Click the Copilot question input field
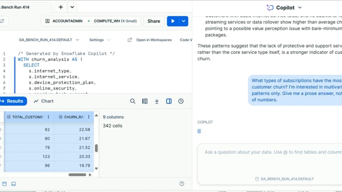This screenshot has width=342, height=192. pos(269,164)
